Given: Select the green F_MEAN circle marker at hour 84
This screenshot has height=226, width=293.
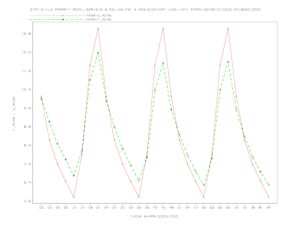Looking at the screenshot, I should tap(269, 185).
